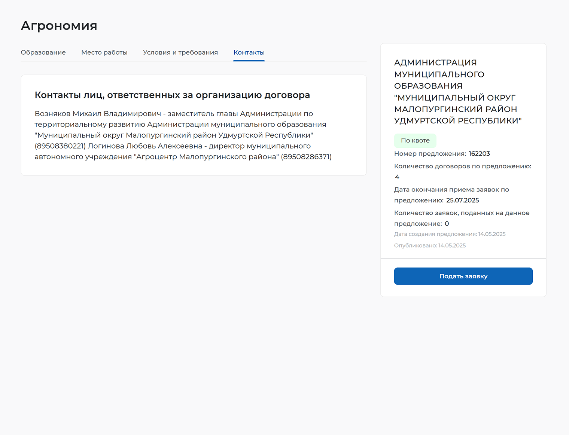Click the deadline date 25.07.2025
Image resolution: width=569 pixels, height=435 pixels.
[462, 200]
